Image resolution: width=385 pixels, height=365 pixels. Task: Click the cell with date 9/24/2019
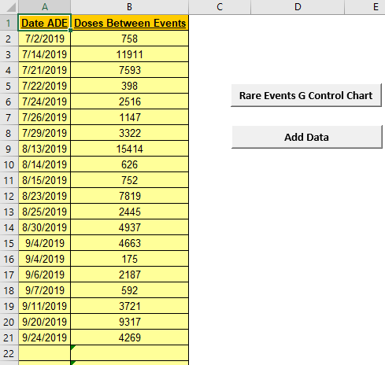tap(45, 337)
